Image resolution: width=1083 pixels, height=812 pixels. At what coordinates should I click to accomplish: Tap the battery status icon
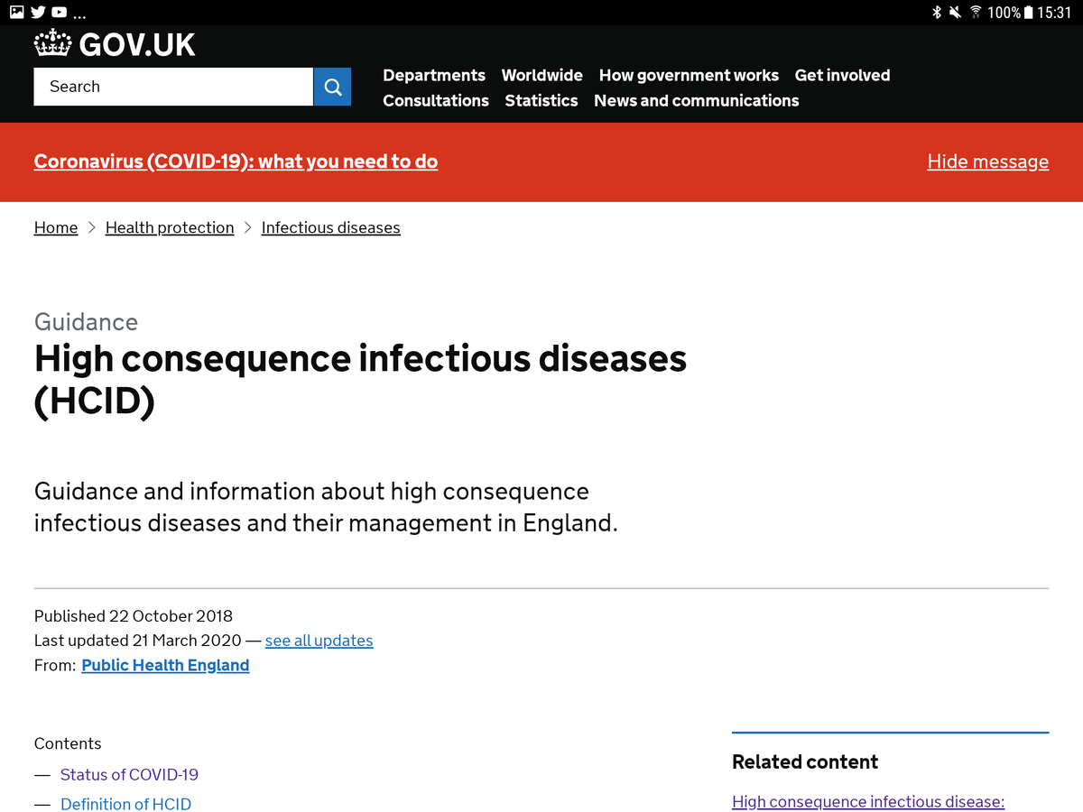(1028, 12)
